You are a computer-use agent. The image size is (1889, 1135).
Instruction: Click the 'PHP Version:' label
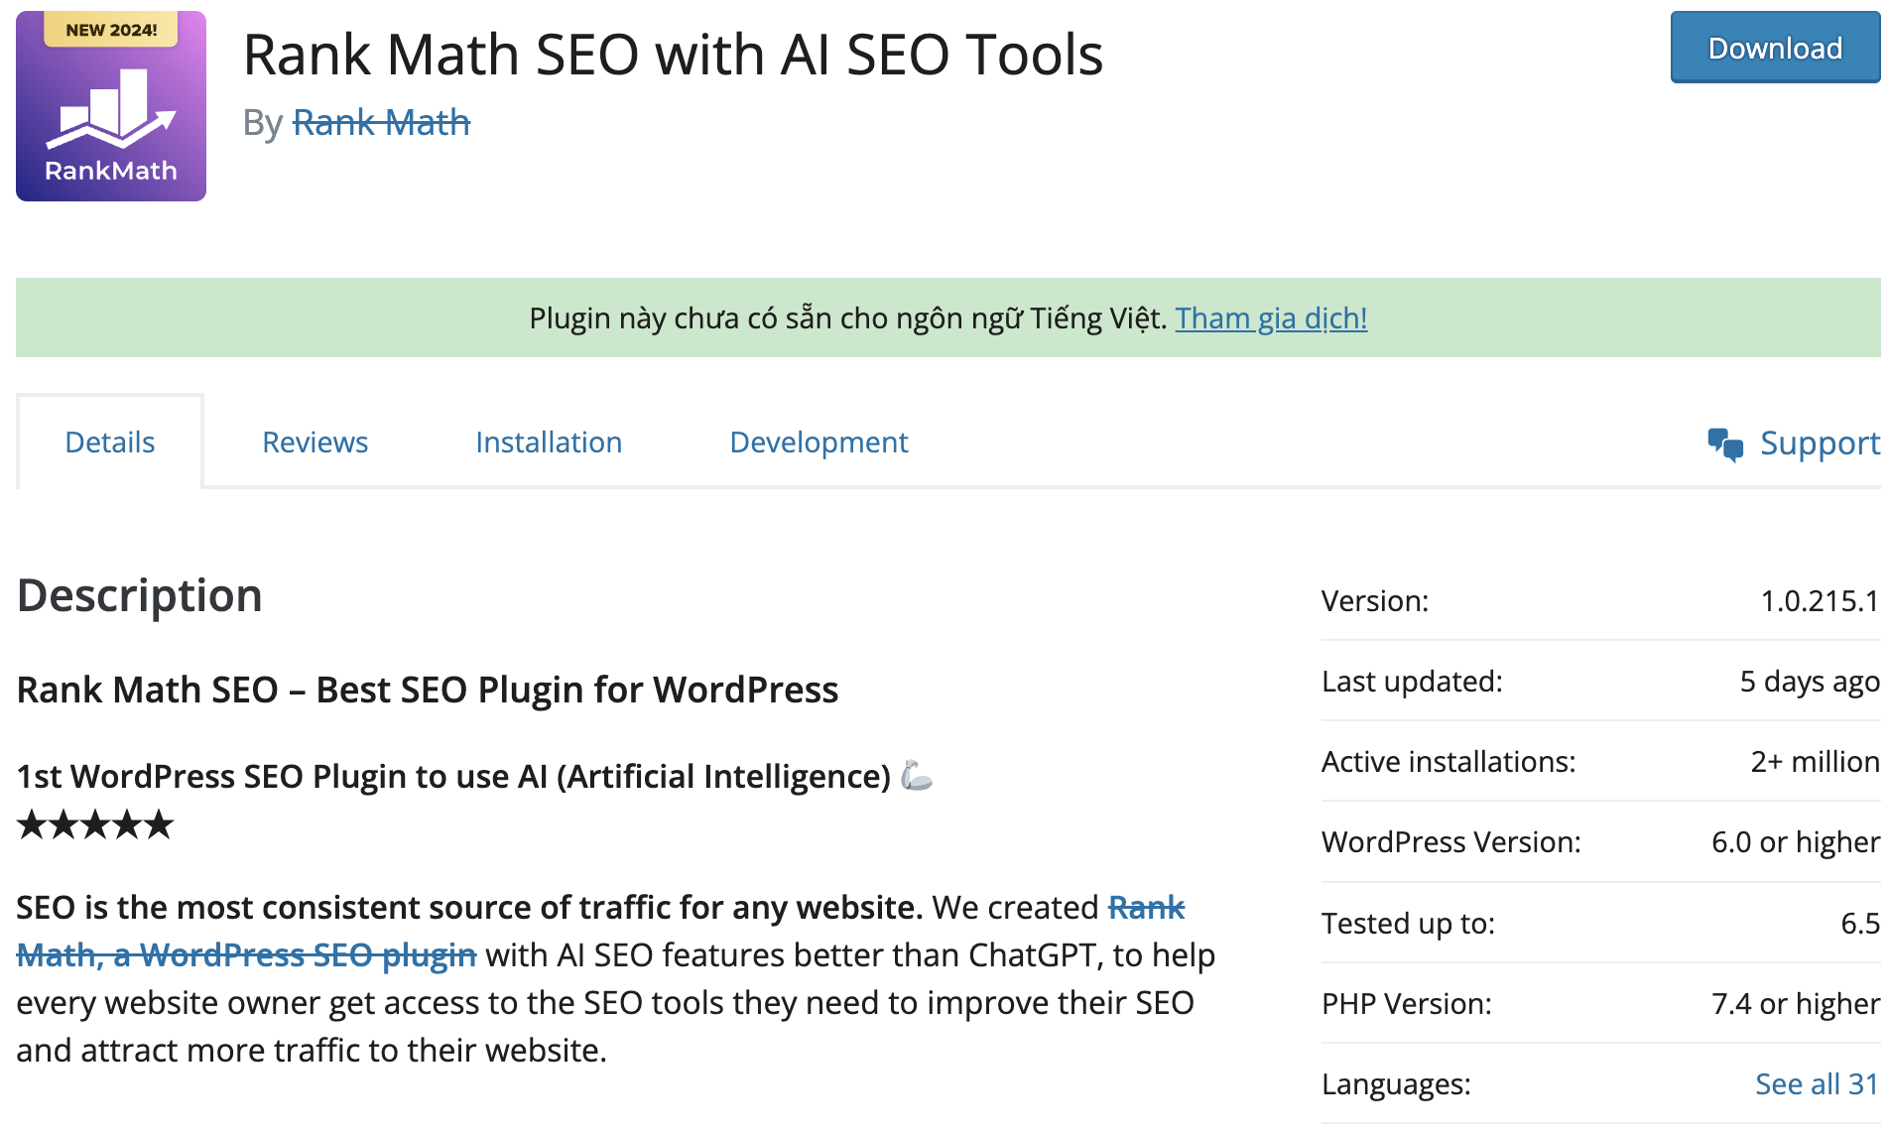click(1407, 1004)
